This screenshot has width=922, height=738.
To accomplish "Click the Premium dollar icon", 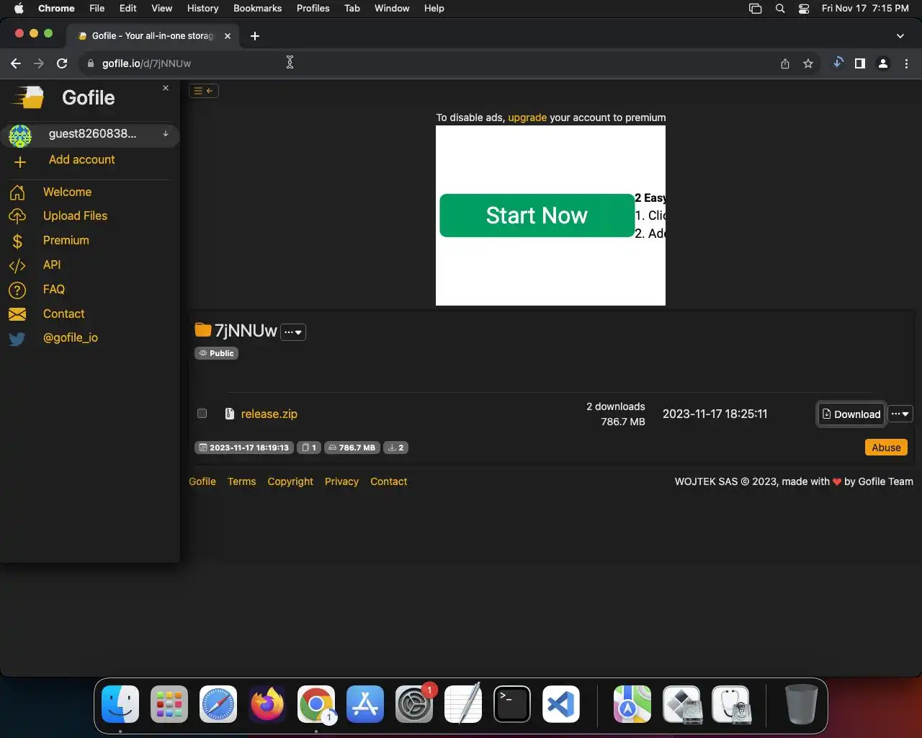I will [x=17, y=241].
